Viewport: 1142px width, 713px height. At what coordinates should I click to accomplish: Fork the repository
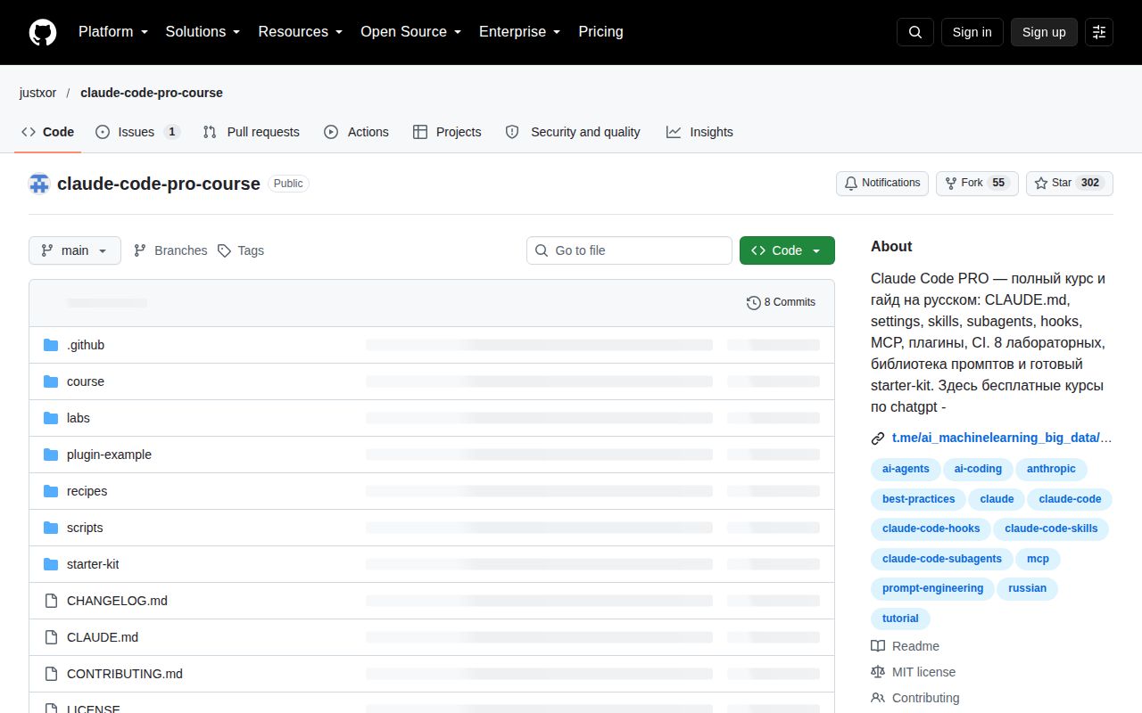(x=977, y=184)
